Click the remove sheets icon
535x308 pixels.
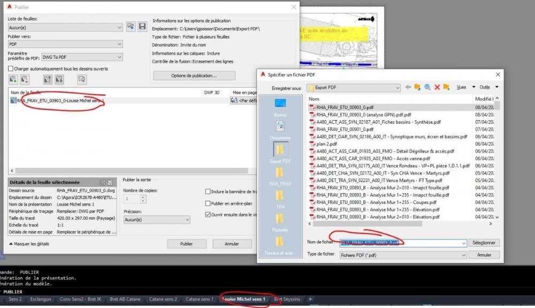pos(25,80)
